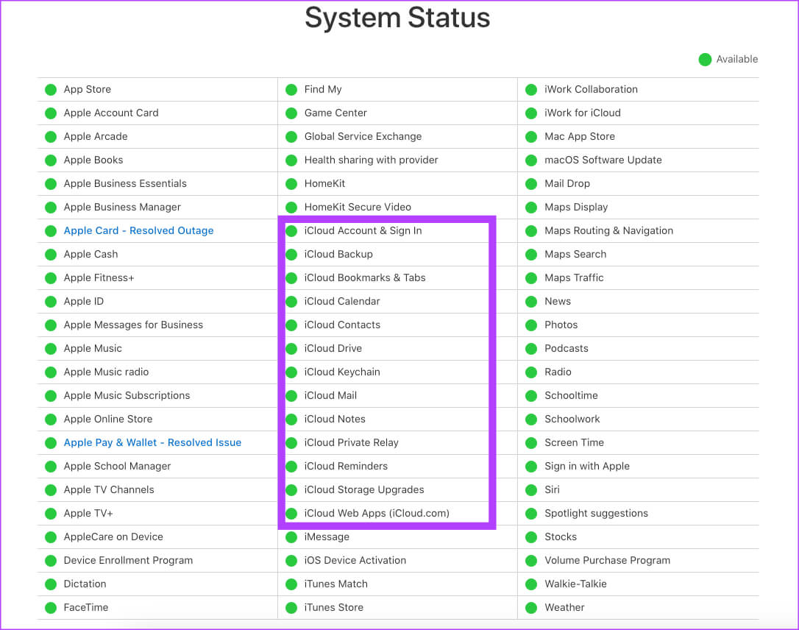Select the iCloud Storage Upgrades entry

click(x=364, y=490)
